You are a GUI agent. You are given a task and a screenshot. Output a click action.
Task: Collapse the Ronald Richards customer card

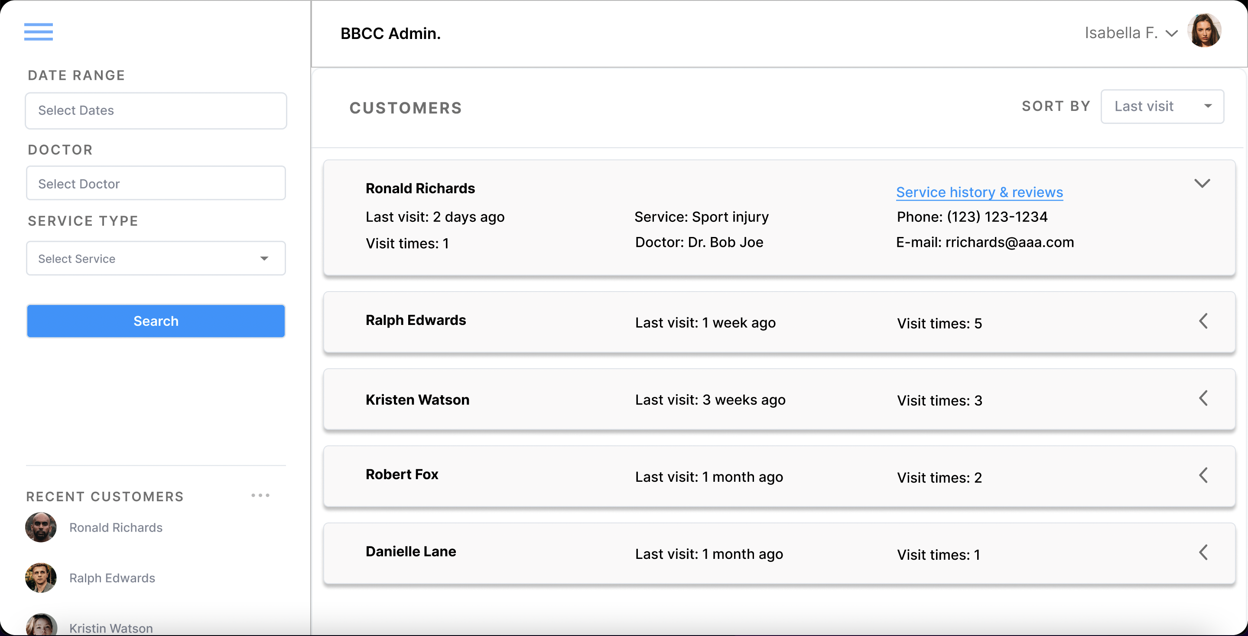(1202, 183)
